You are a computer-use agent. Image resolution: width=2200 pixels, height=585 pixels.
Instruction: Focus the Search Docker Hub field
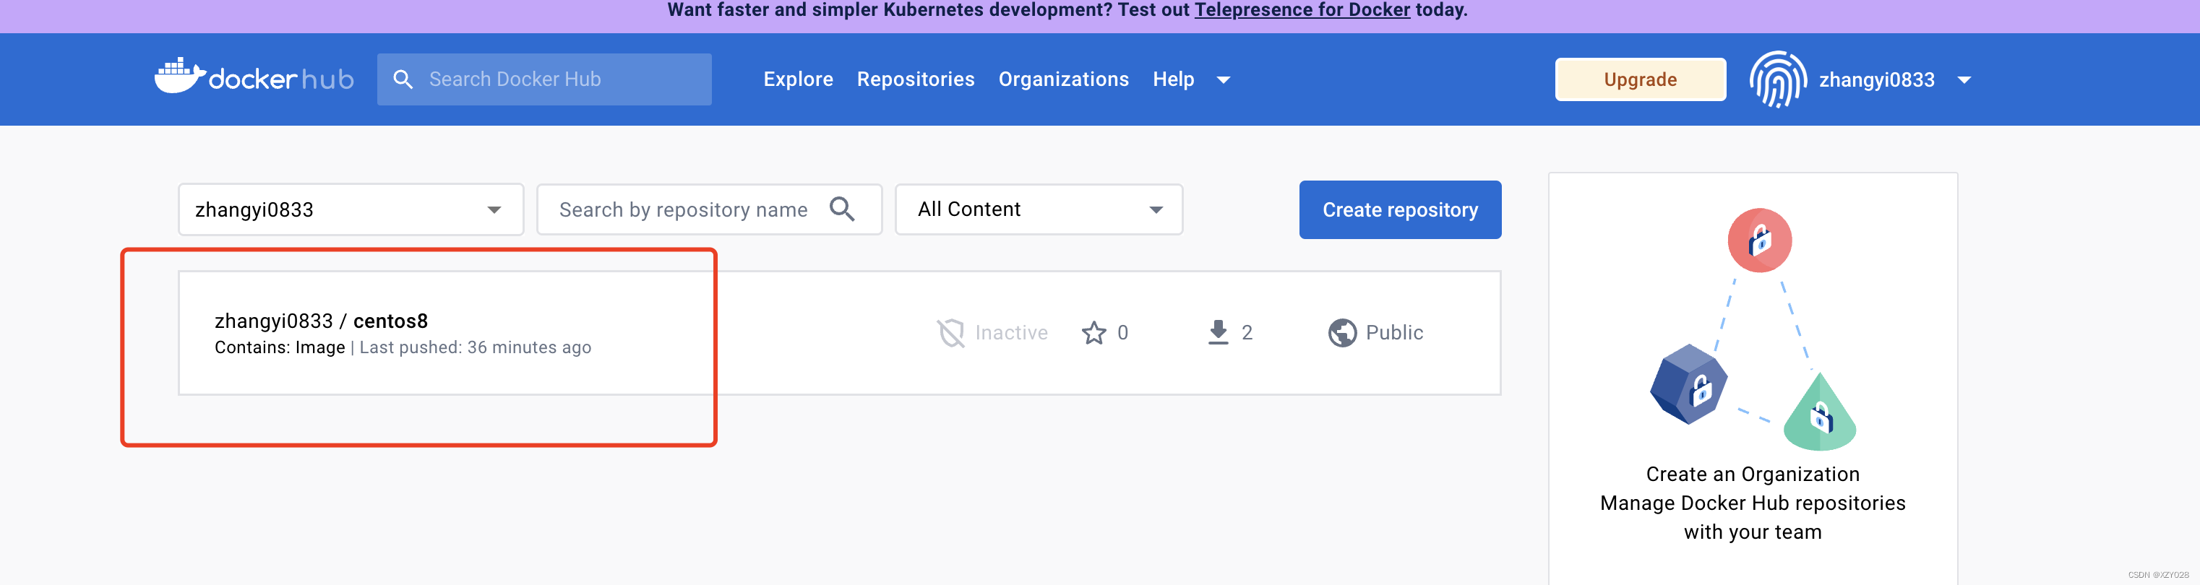tap(545, 79)
